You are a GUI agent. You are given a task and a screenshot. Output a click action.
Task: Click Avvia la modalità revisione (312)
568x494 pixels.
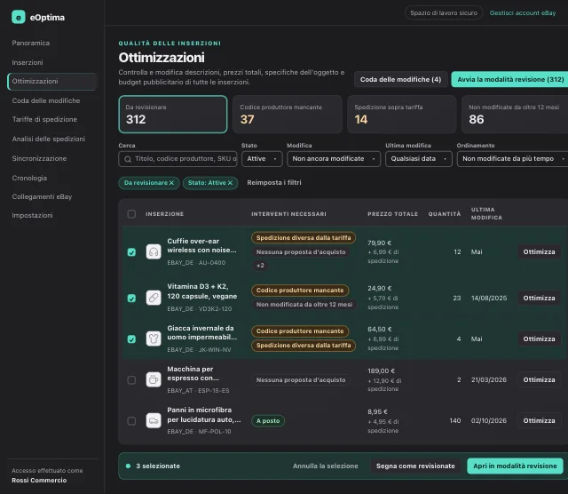coord(510,79)
